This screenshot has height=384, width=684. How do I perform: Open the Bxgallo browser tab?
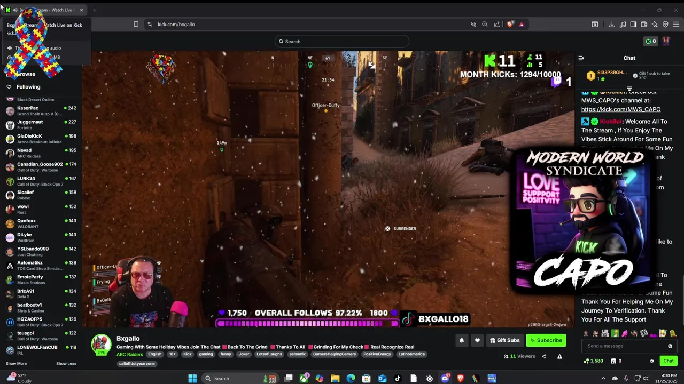click(45, 10)
